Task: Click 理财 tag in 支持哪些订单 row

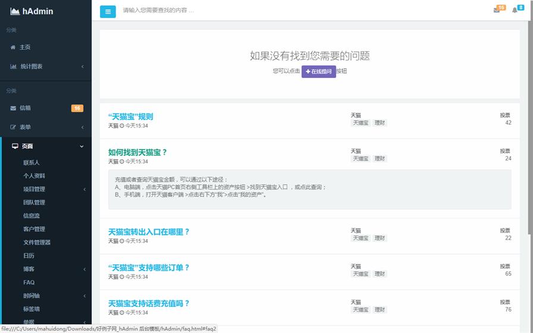Action: coord(380,274)
